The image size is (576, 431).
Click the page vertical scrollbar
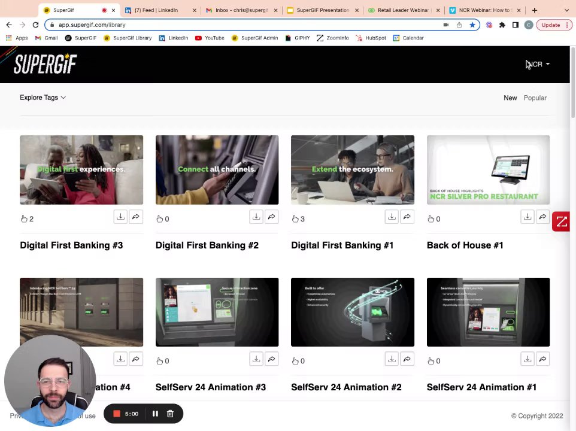[572, 83]
